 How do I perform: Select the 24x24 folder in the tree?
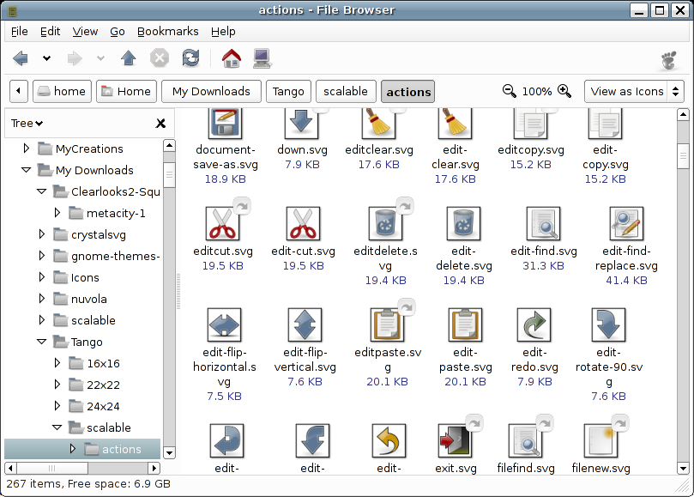click(x=103, y=406)
